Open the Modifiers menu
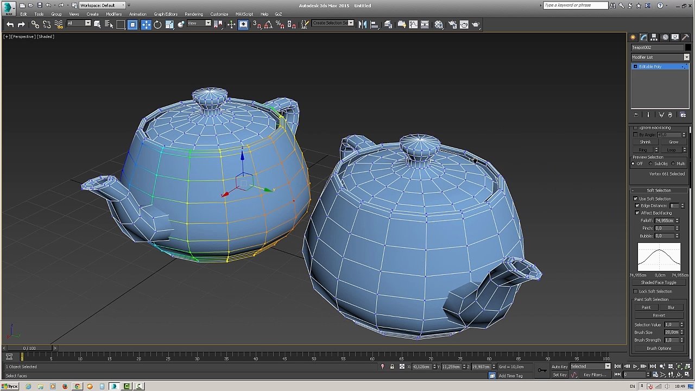The height and width of the screenshot is (391, 695). click(x=113, y=14)
